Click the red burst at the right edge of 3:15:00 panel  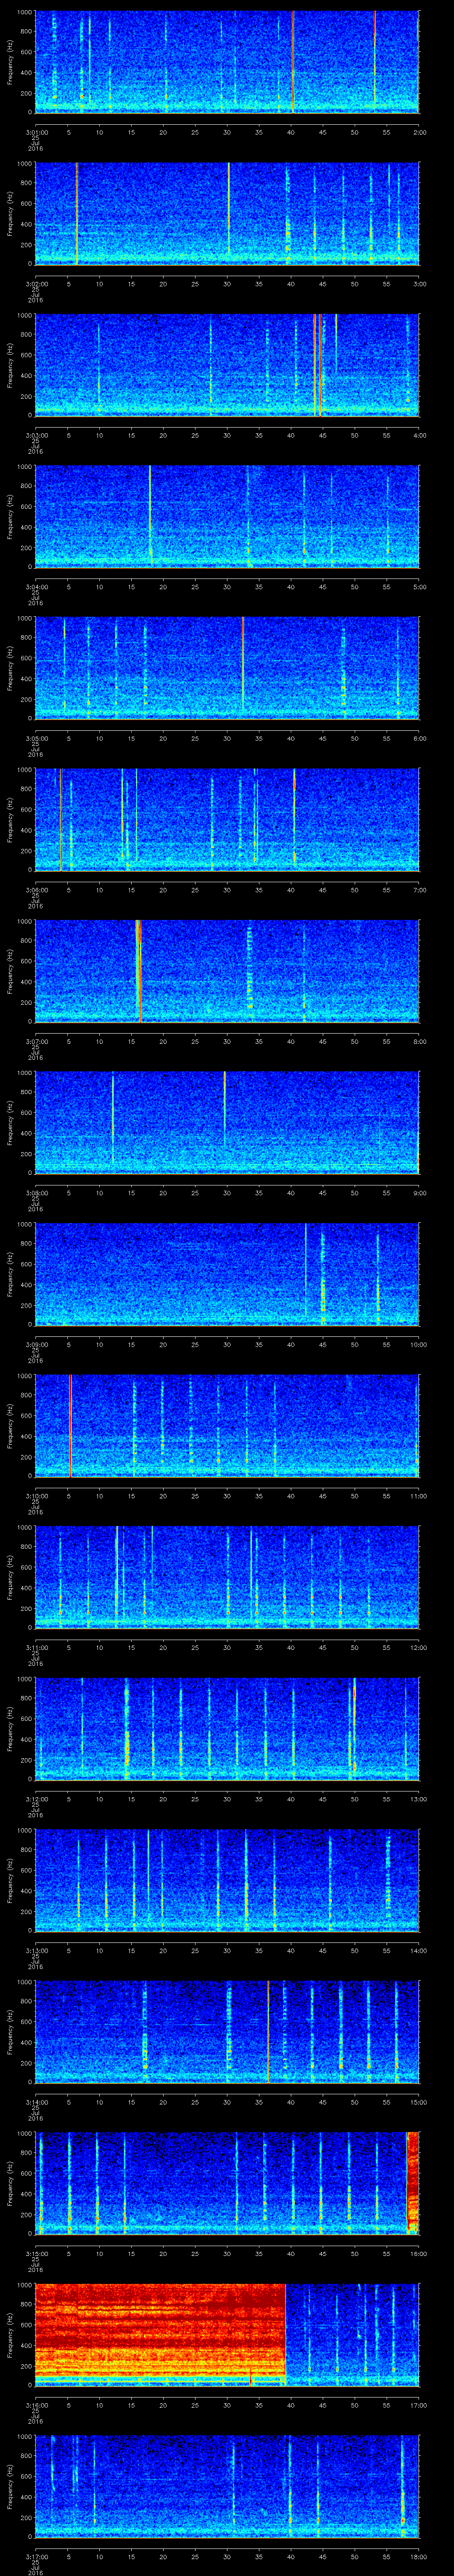click(x=413, y=2183)
